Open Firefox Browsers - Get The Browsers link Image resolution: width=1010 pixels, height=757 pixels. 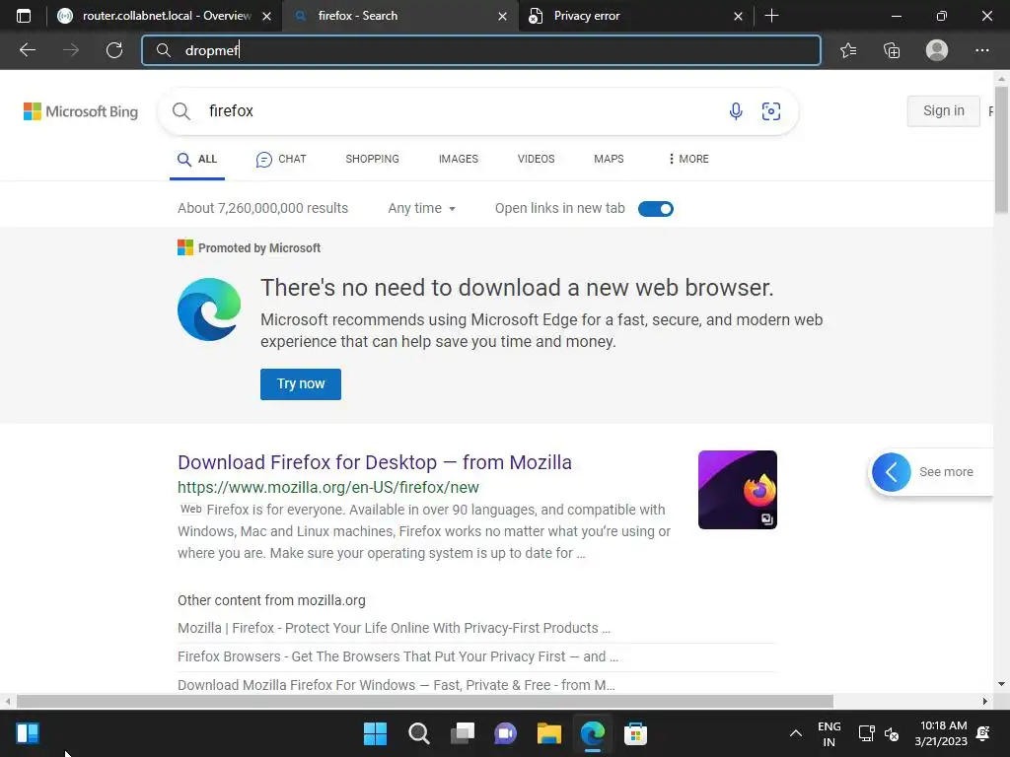(x=398, y=656)
